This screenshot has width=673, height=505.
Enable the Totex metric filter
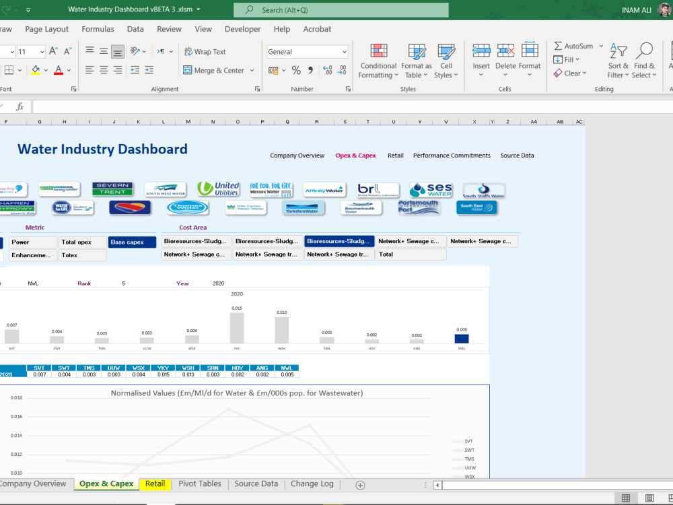coord(82,255)
